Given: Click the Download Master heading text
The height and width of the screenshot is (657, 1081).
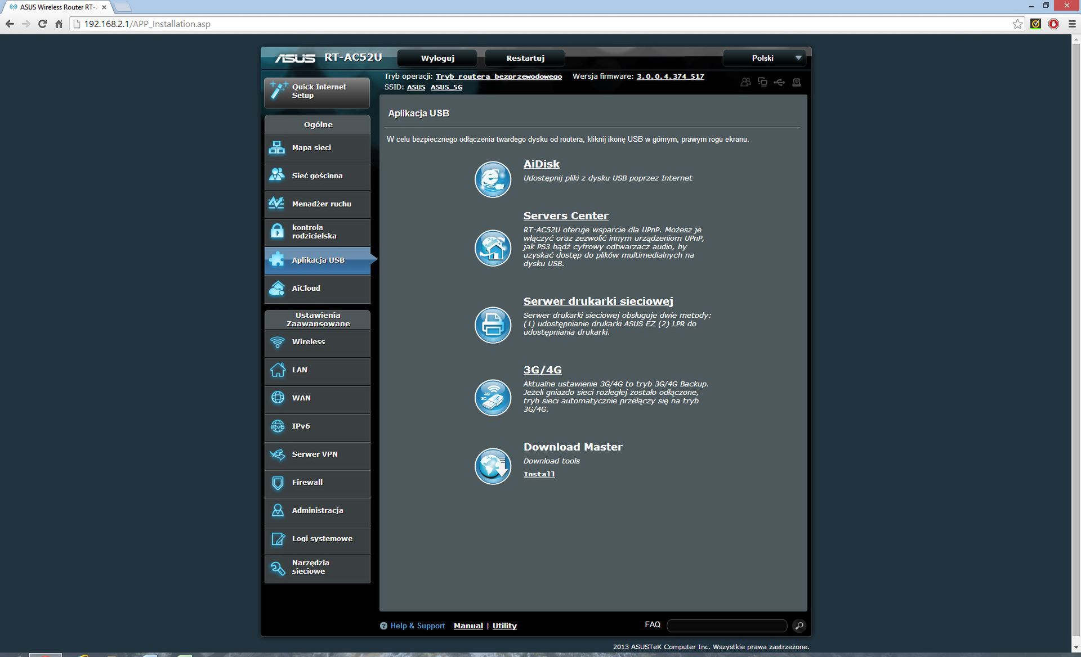Looking at the screenshot, I should [x=573, y=447].
